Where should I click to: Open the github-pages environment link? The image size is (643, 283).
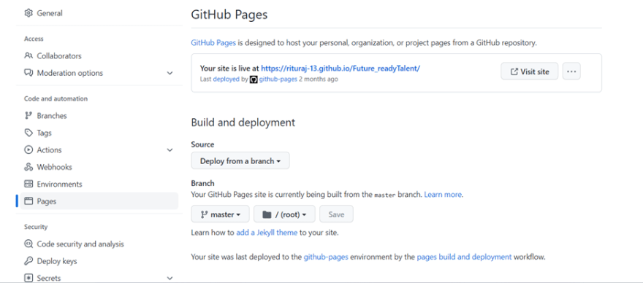click(x=326, y=257)
